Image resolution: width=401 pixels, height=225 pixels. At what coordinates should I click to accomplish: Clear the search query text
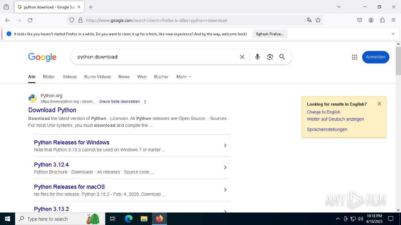242,57
